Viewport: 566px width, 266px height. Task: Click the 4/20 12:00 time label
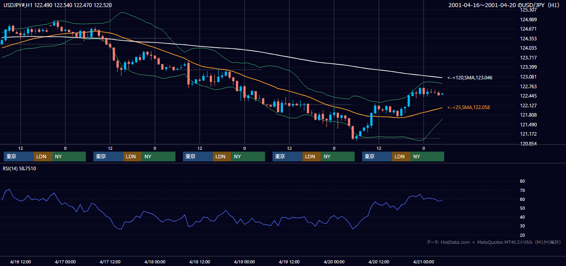tap(379, 262)
